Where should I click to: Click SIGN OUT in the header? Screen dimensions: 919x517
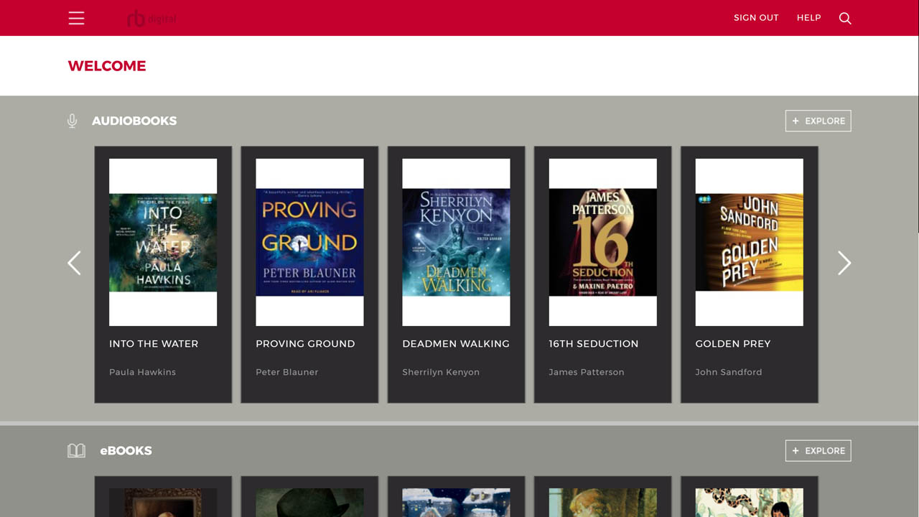756,18
